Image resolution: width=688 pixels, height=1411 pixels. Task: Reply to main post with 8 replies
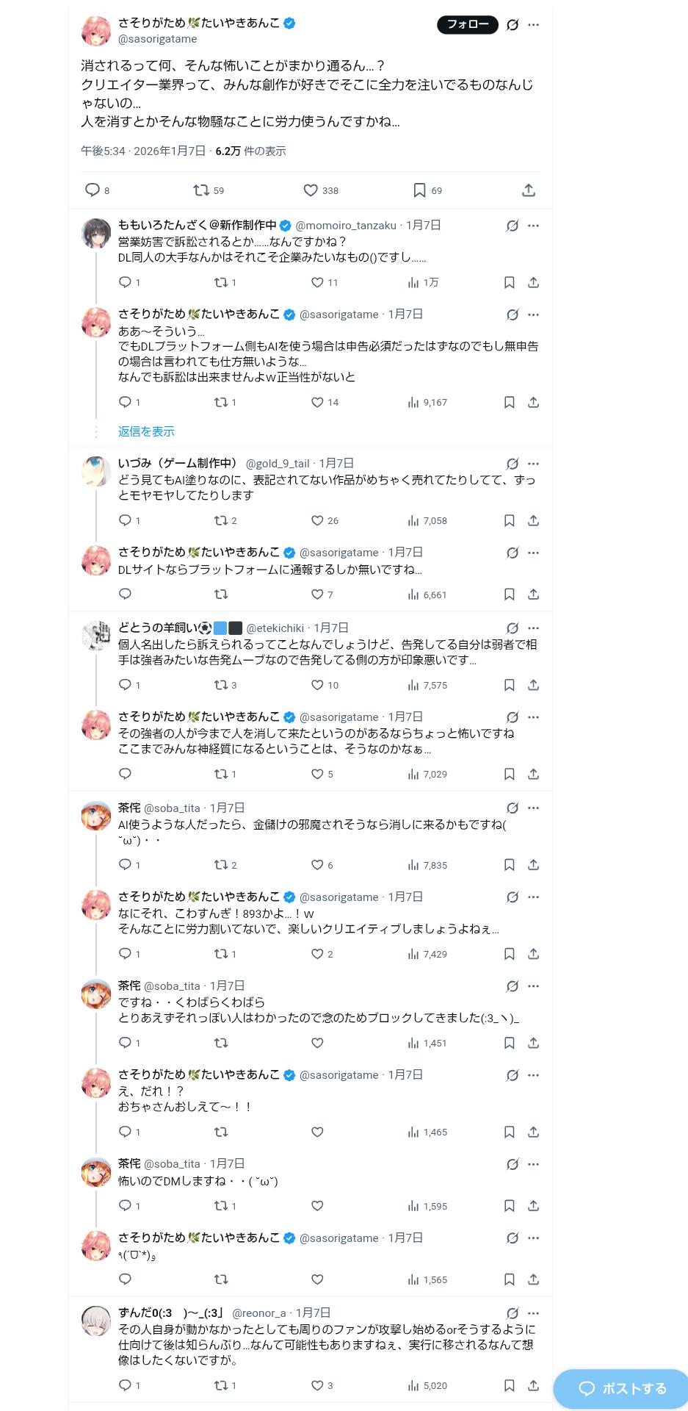pyautogui.click(x=93, y=190)
